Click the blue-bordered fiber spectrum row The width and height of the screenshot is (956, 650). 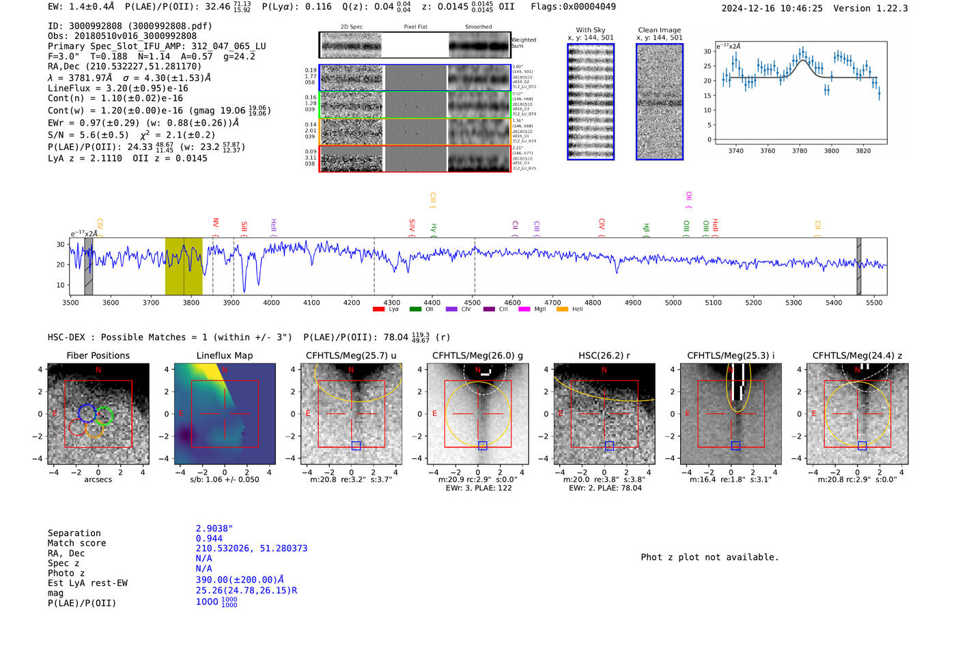[x=414, y=78]
